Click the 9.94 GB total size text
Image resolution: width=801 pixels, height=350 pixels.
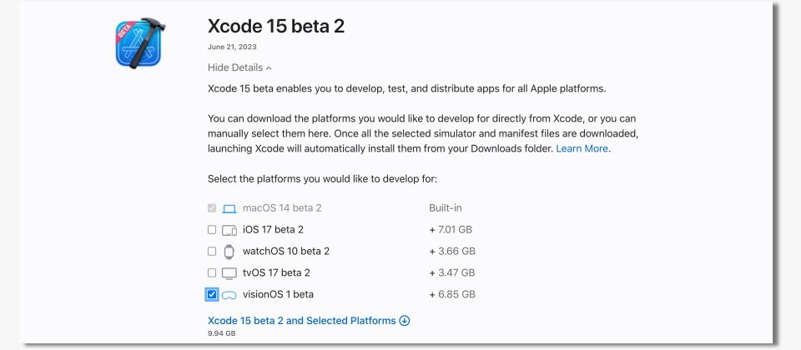pos(221,333)
